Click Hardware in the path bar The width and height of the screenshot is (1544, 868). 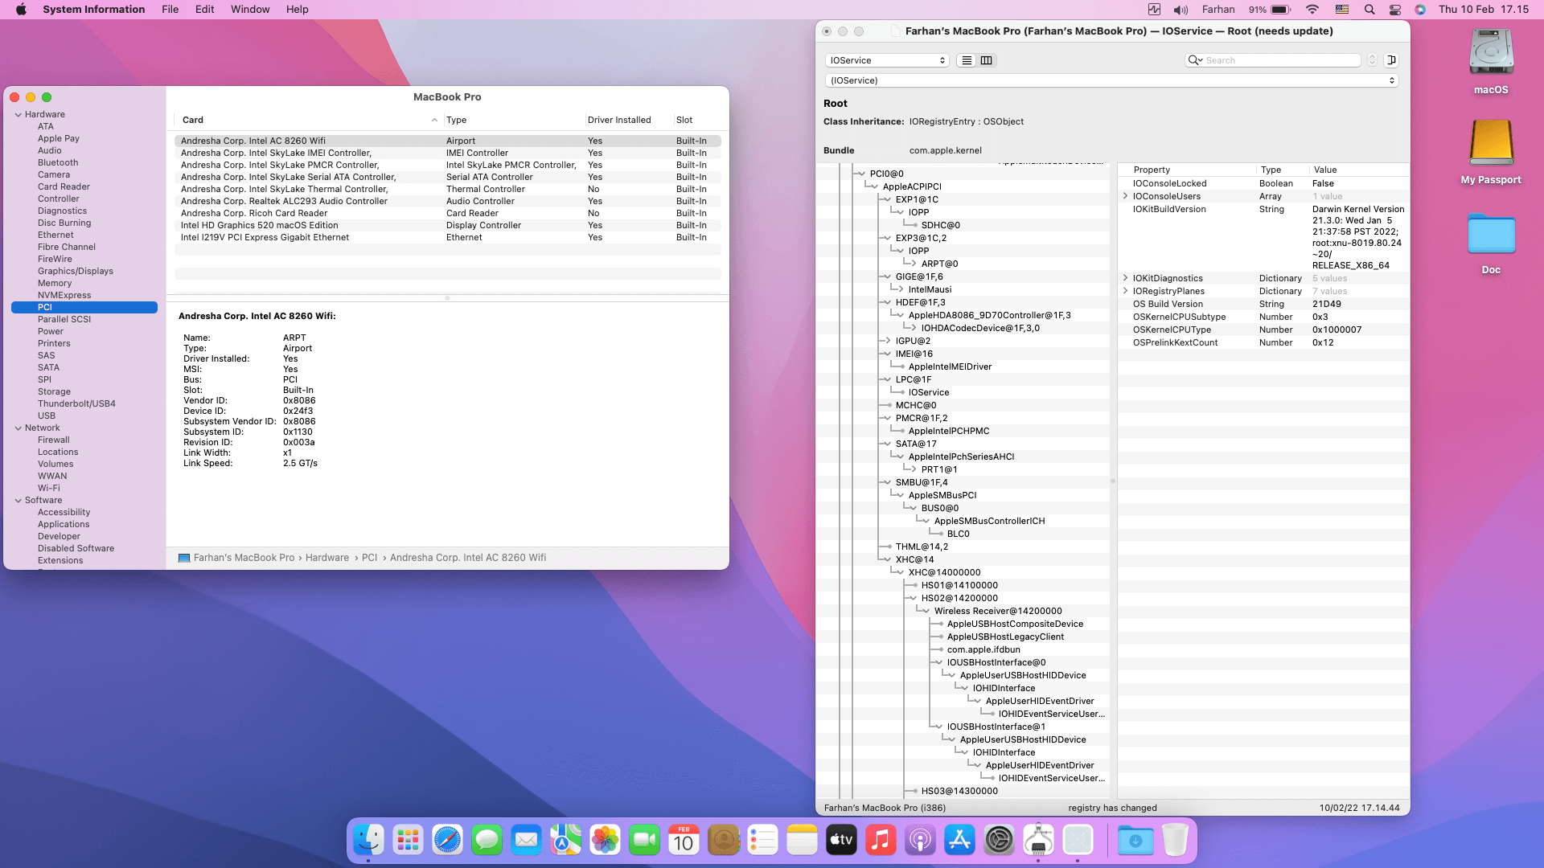326,558
